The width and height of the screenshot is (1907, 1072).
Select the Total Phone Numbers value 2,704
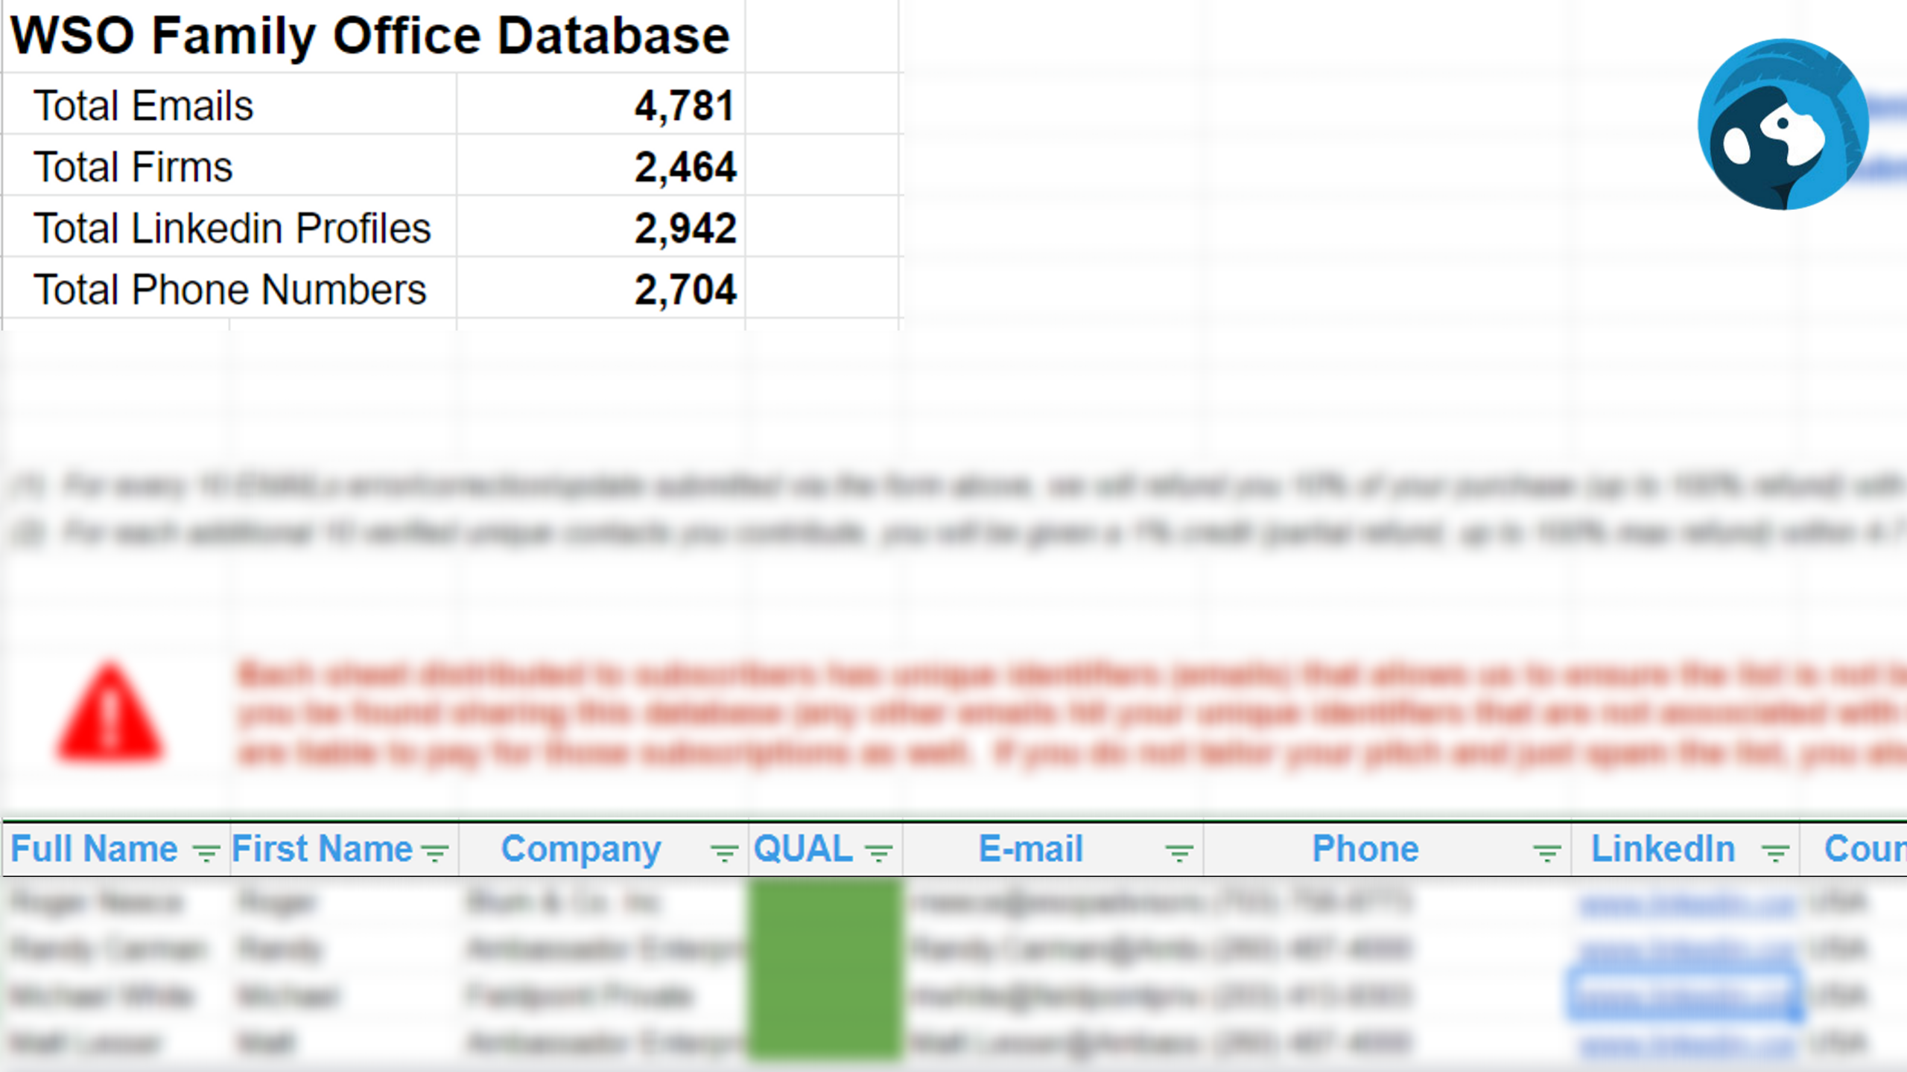[684, 290]
